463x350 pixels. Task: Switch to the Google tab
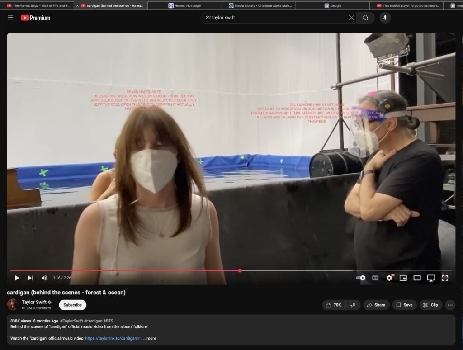tap(333, 5)
